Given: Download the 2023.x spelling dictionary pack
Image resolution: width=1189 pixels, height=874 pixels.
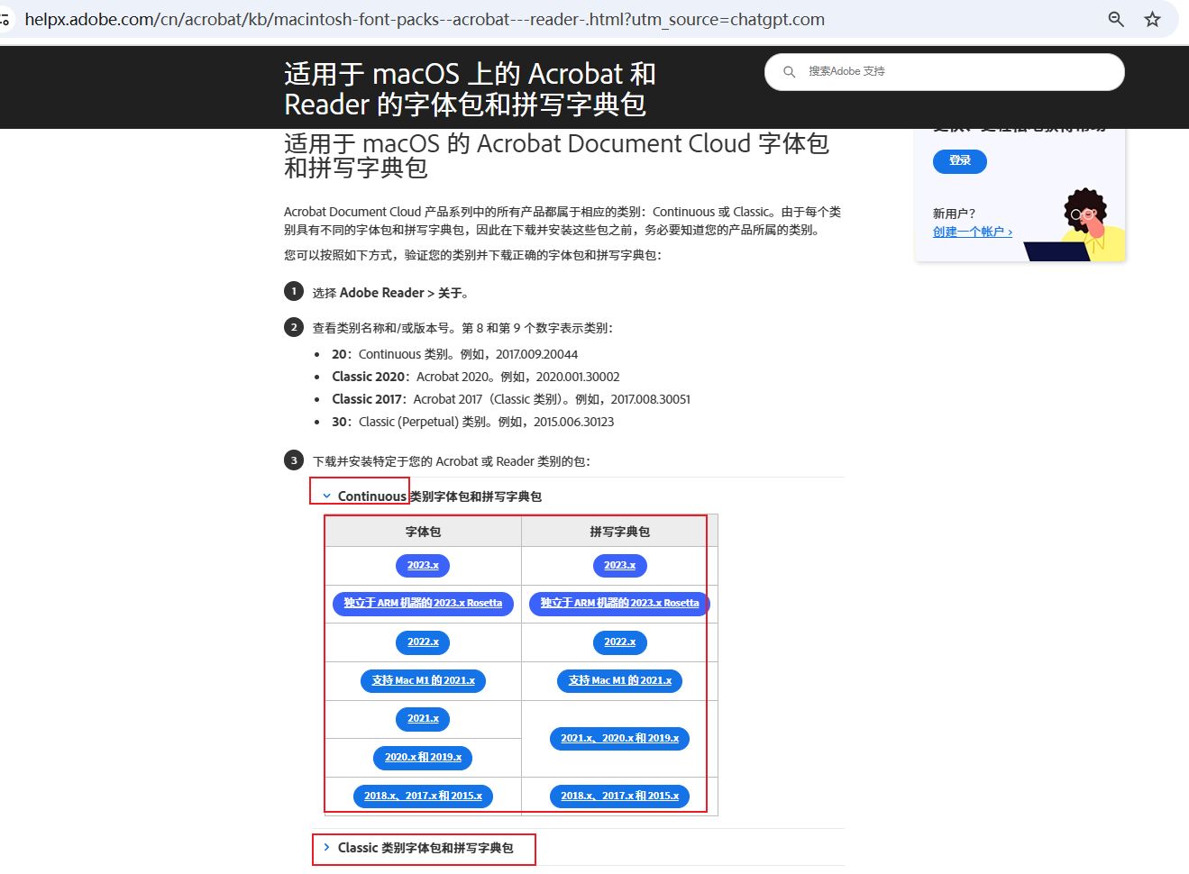Looking at the screenshot, I should pos(620,566).
